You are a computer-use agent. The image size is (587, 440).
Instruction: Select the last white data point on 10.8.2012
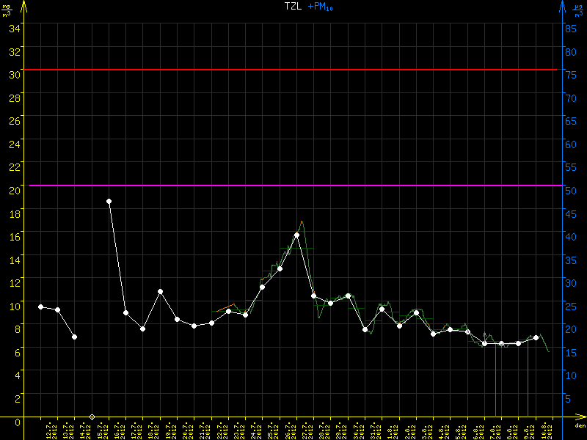coord(536,337)
